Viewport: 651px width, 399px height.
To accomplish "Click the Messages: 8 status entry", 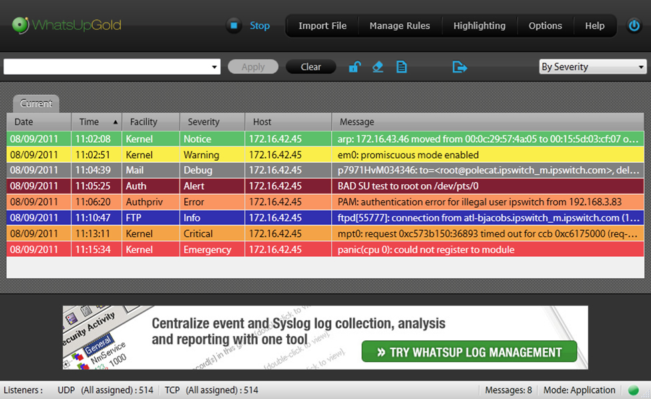I will click(x=508, y=390).
